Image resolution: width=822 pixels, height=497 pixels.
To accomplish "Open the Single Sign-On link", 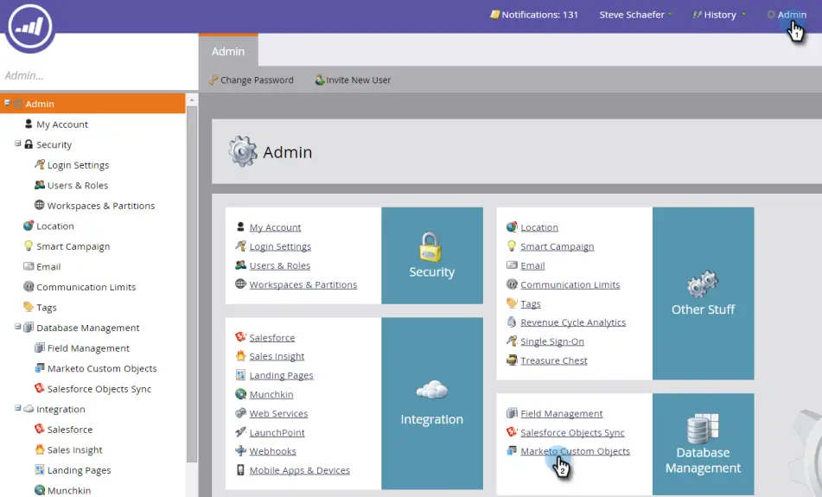I will pos(552,341).
